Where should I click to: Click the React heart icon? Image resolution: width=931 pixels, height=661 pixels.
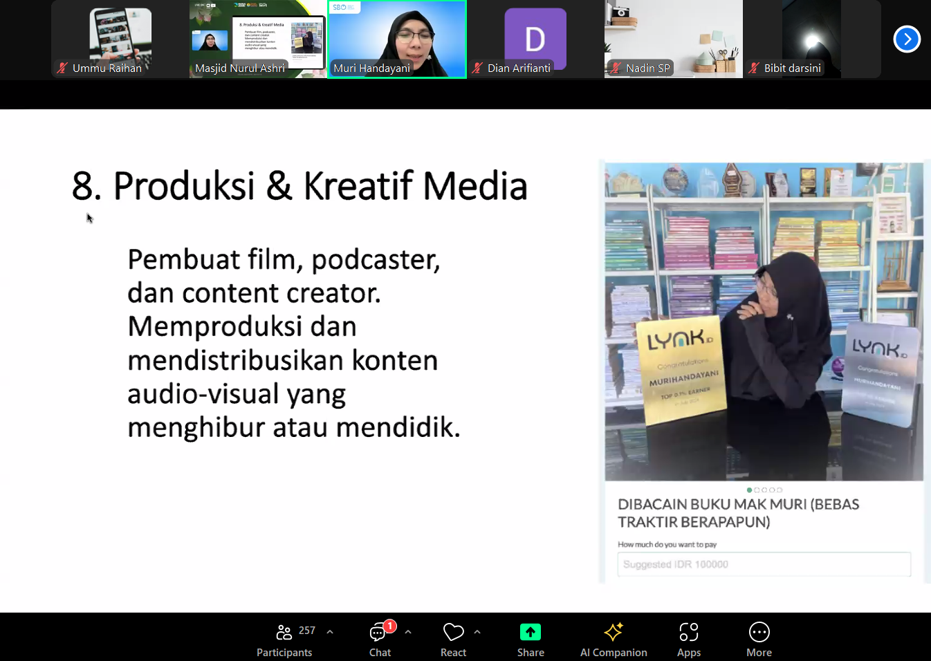453,633
